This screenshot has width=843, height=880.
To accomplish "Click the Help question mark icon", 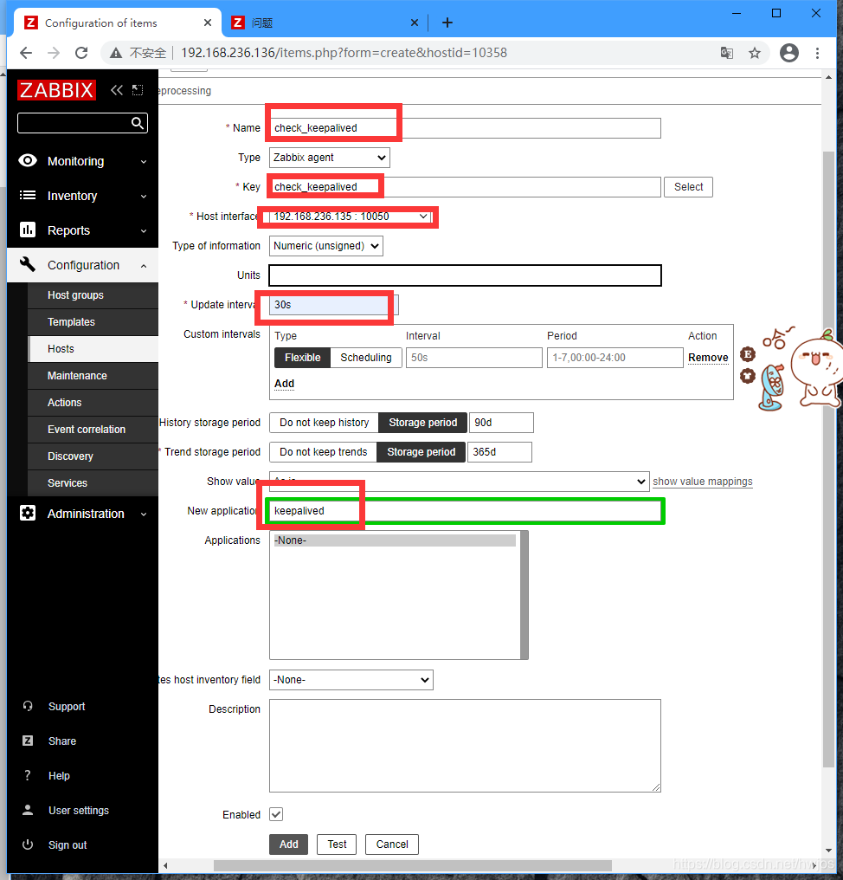I will pos(28,775).
